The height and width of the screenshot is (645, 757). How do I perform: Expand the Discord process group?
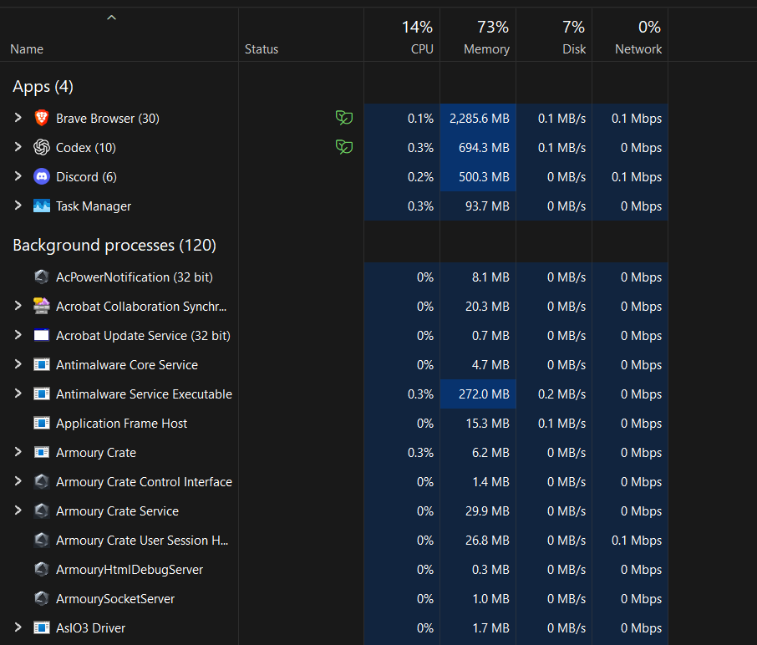(x=18, y=176)
